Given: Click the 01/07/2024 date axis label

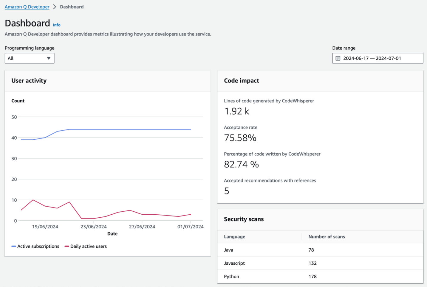Looking at the screenshot, I should point(190,227).
